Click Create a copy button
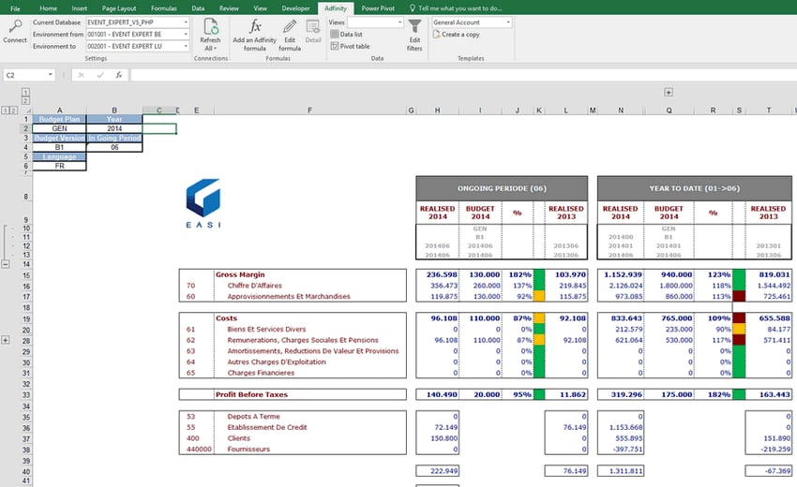The width and height of the screenshot is (797, 487). point(456,35)
